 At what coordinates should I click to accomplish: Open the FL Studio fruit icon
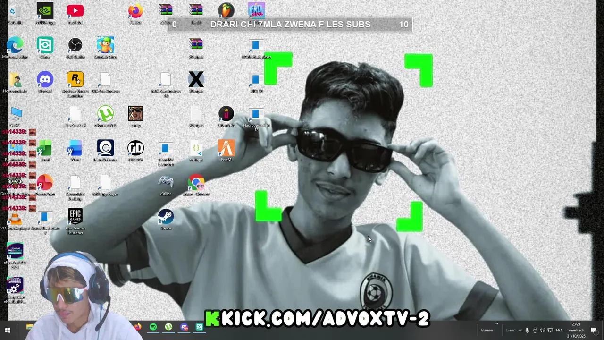pyautogui.click(x=226, y=10)
